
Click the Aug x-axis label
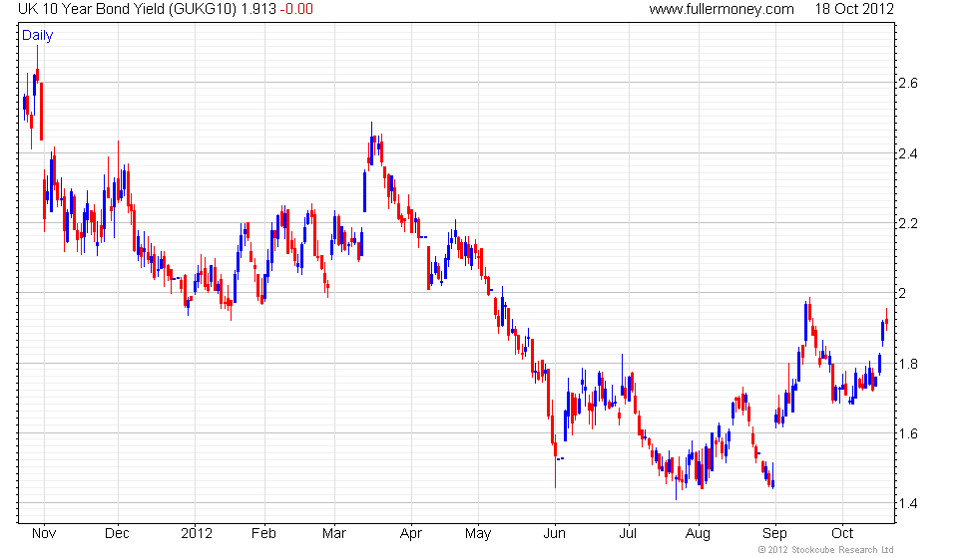point(698,534)
